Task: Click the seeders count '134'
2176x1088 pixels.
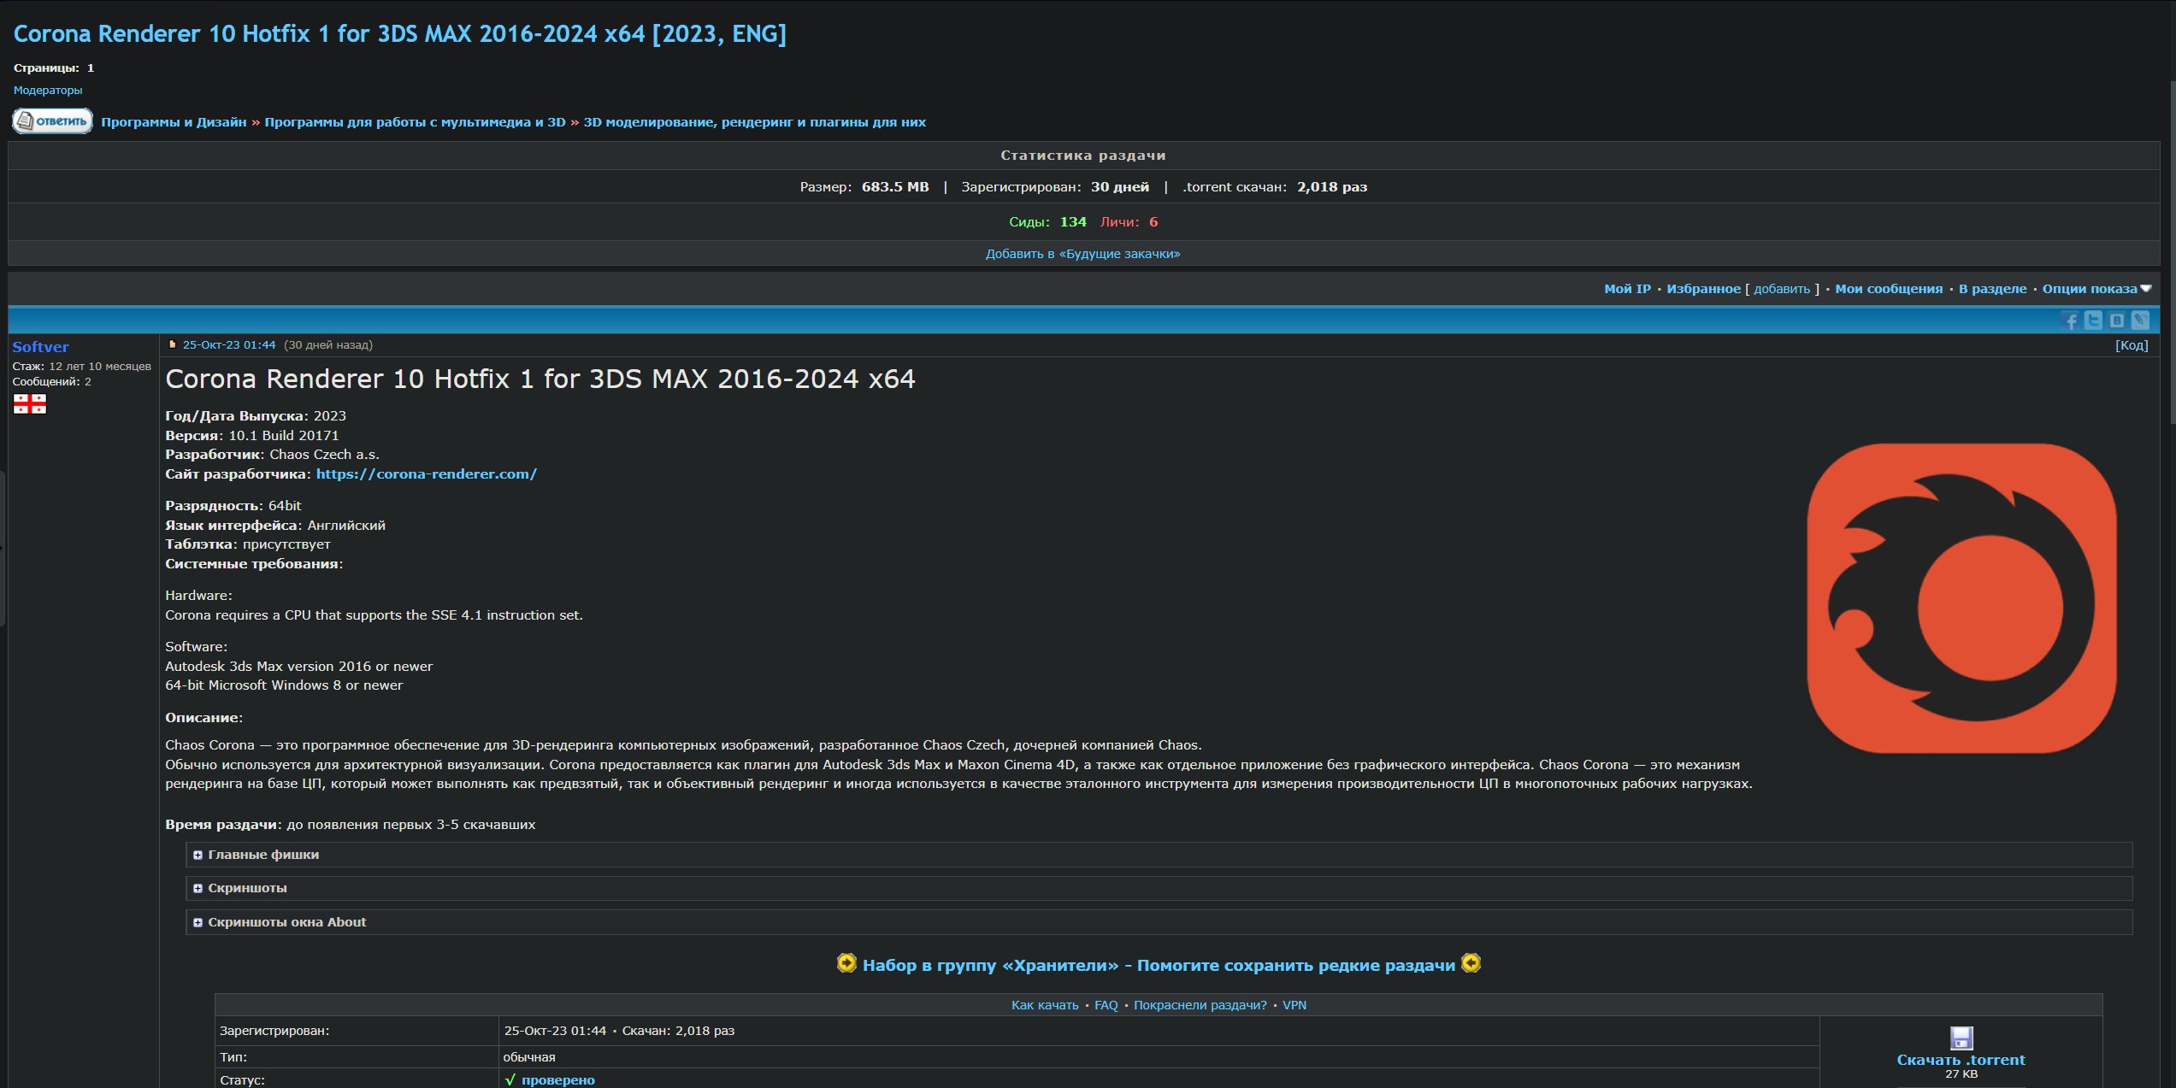Action: (1073, 222)
